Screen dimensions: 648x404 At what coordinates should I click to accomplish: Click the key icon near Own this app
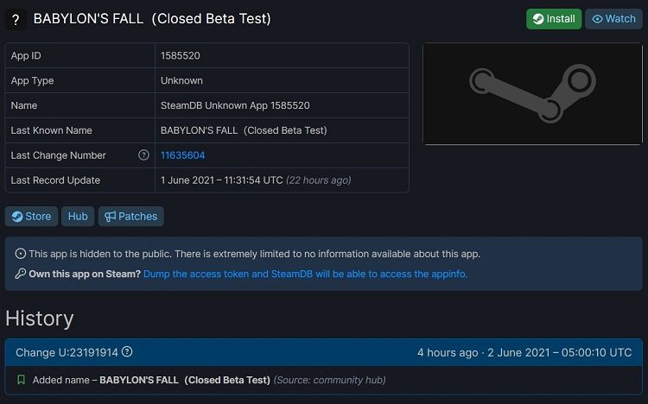(21, 274)
